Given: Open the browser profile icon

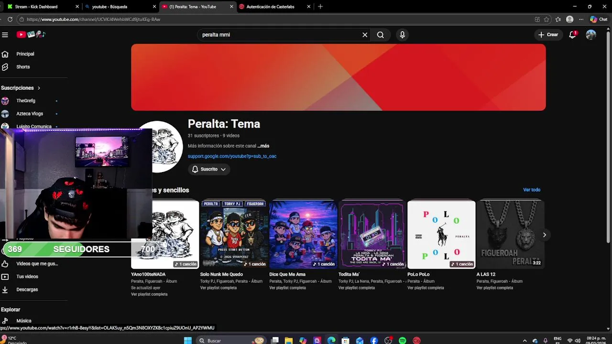Looking at the screenshot, I should 569,20.
